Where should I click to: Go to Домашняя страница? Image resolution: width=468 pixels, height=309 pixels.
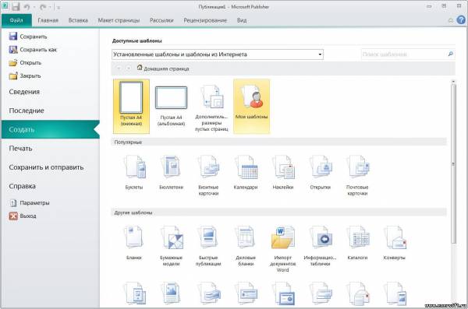point(163,68)
